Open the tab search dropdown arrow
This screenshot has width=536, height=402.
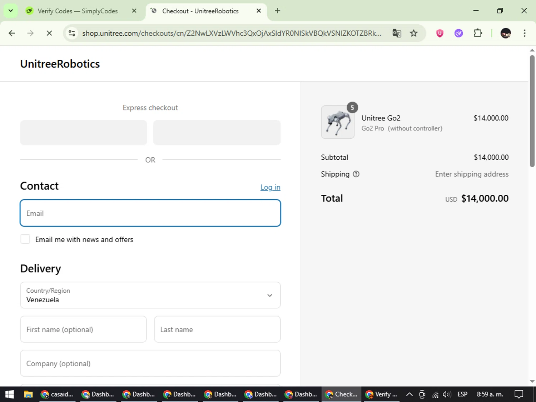[x=11, y=11]
